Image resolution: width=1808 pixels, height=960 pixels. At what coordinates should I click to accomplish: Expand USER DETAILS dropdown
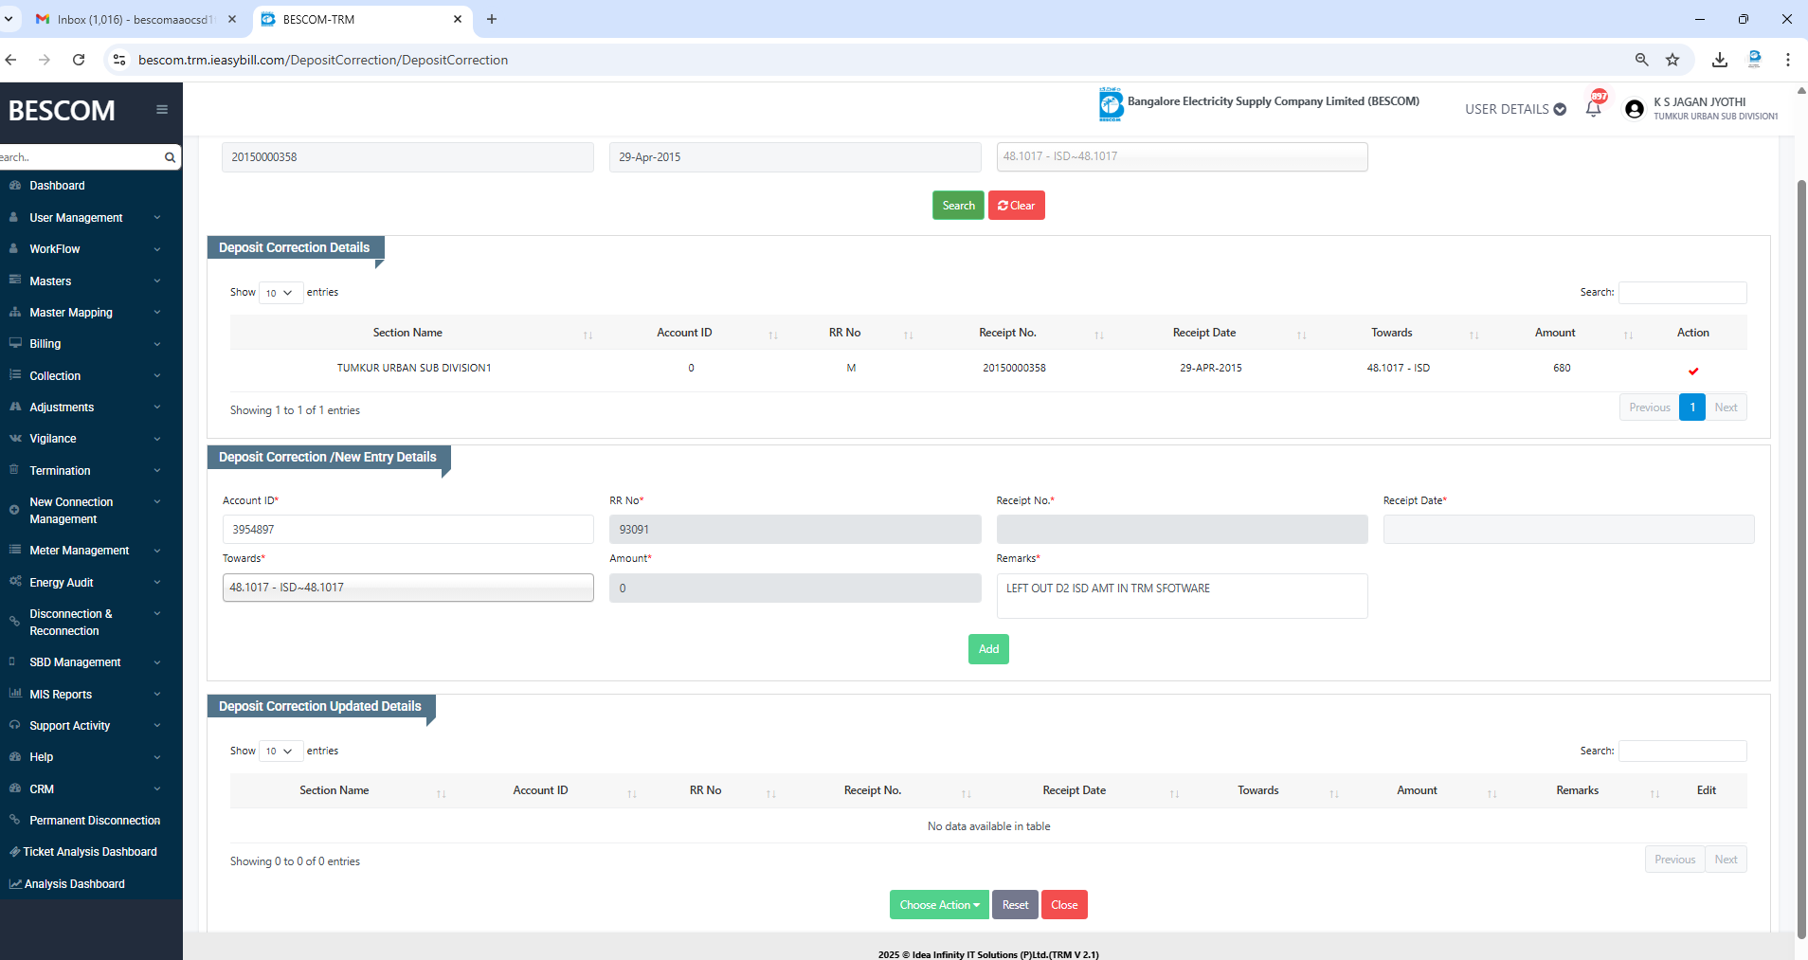(1514, 109)
